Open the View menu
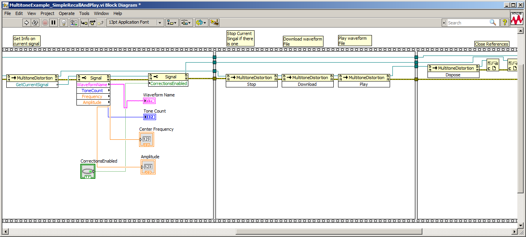This screenshot has width=526, height=237. [x=32, y=13]
